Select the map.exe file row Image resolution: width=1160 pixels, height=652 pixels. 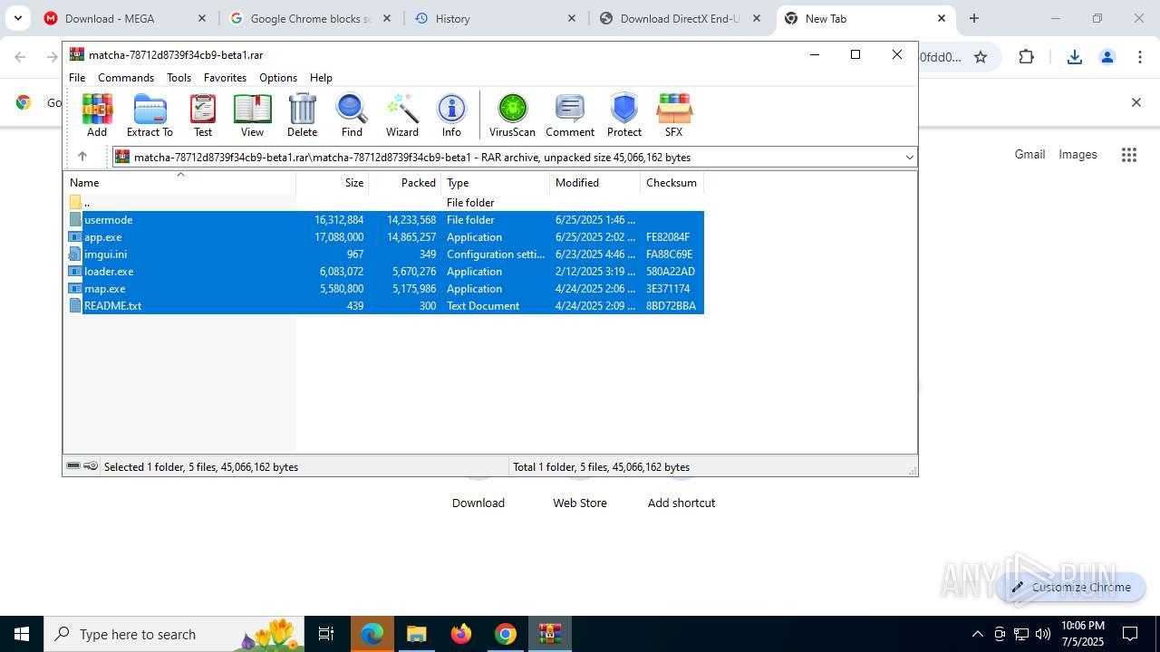tap(385, 289)
